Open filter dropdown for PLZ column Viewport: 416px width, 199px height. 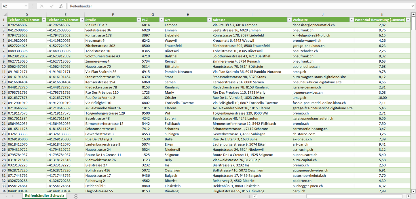pyautogui.click(x=161, y=20)
